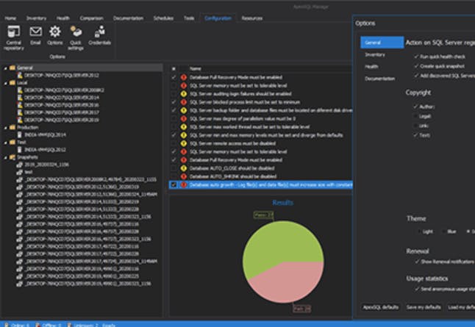This screenshot has width=475, height=327.
Task: Open the Inventory section in Options
Action: tap(375, 55)
